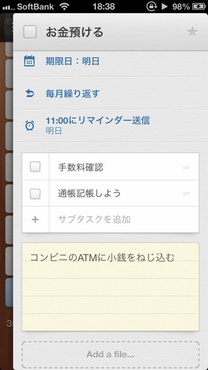Tap the Wi-Fi status icon
Screen dimensions: 208x370
(x=64, y=6)
